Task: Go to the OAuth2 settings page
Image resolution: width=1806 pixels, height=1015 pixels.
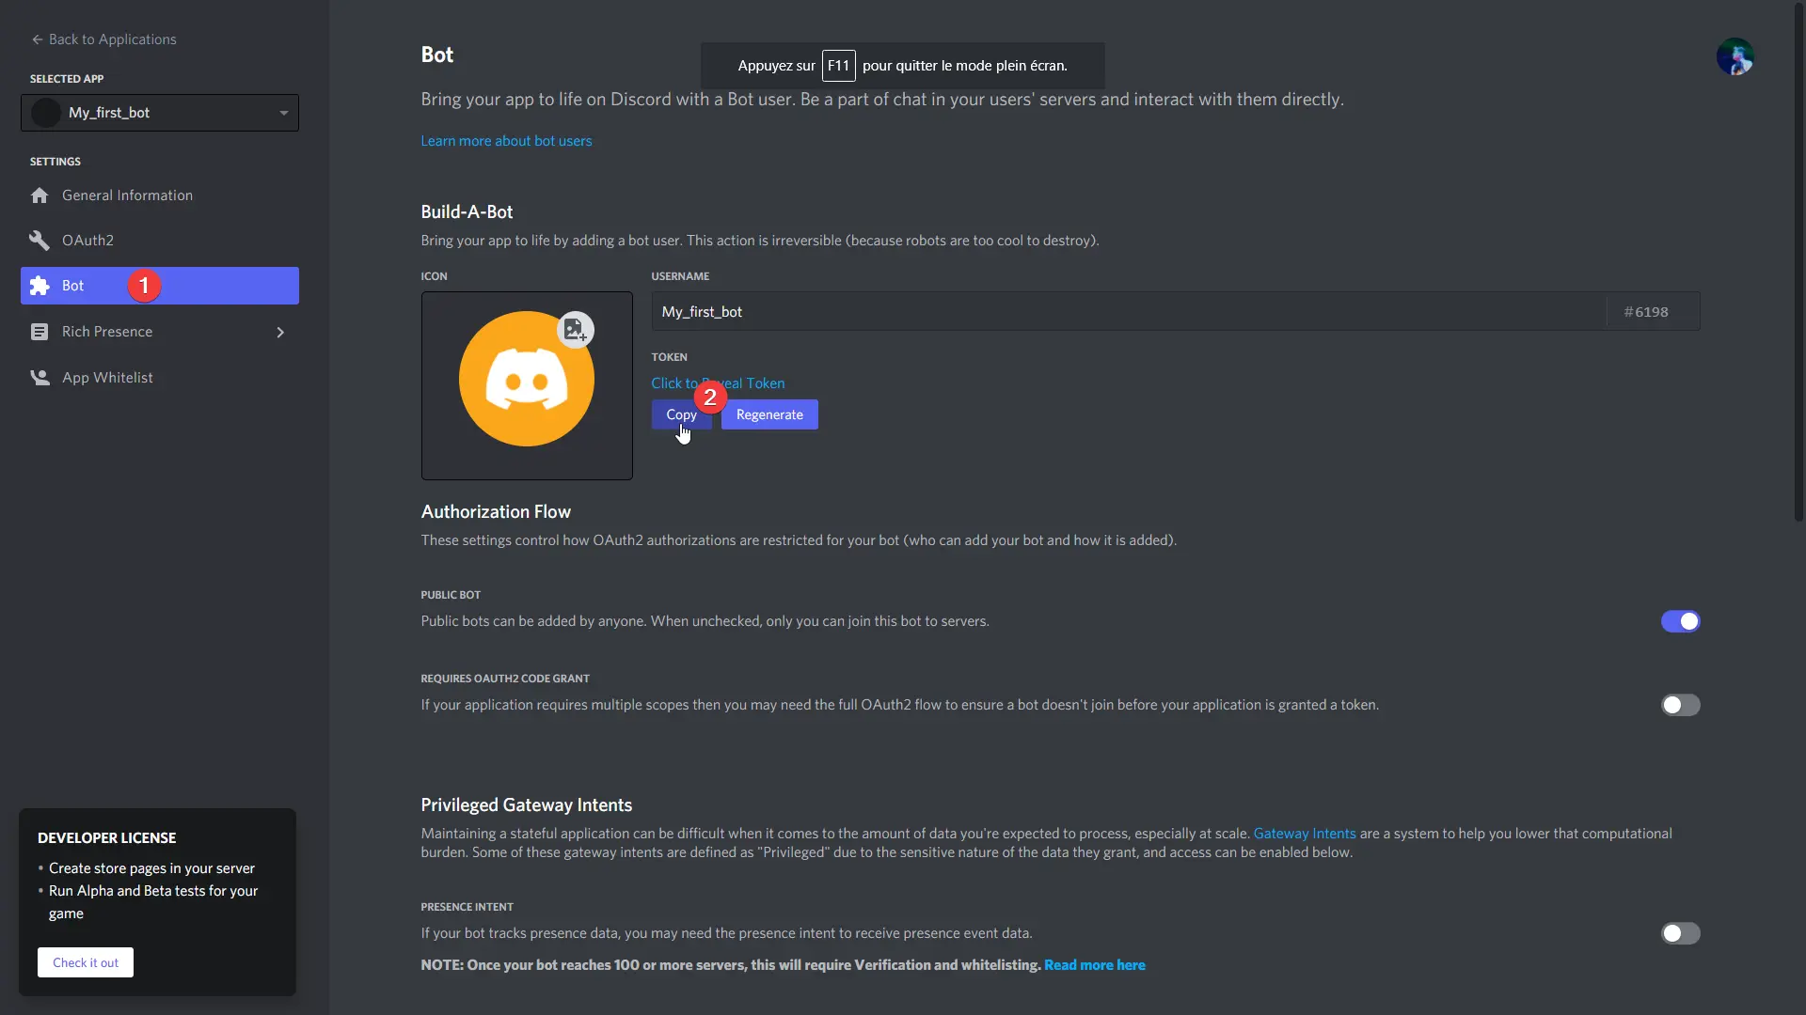Action: tap(87, 241)
